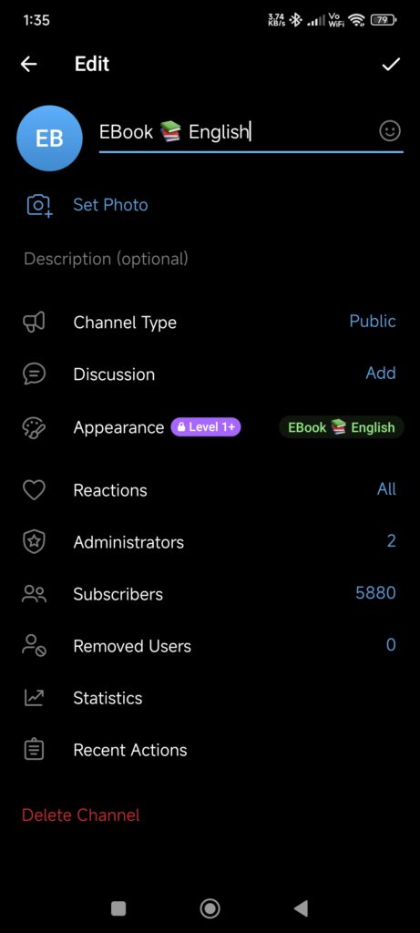The width and height of the screenshot is (420, 933).
Task: Tap the Administrators shield star icon
Action: pos(34,542)
